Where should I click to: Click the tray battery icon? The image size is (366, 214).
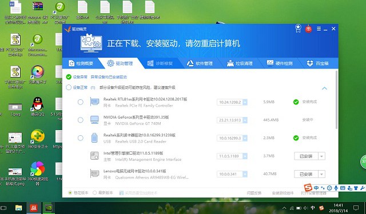tap(299, 208)
